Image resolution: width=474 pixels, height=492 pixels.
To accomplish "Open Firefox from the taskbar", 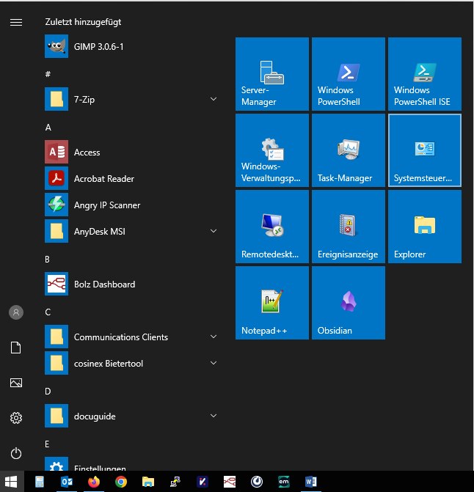I will point(93,482).
